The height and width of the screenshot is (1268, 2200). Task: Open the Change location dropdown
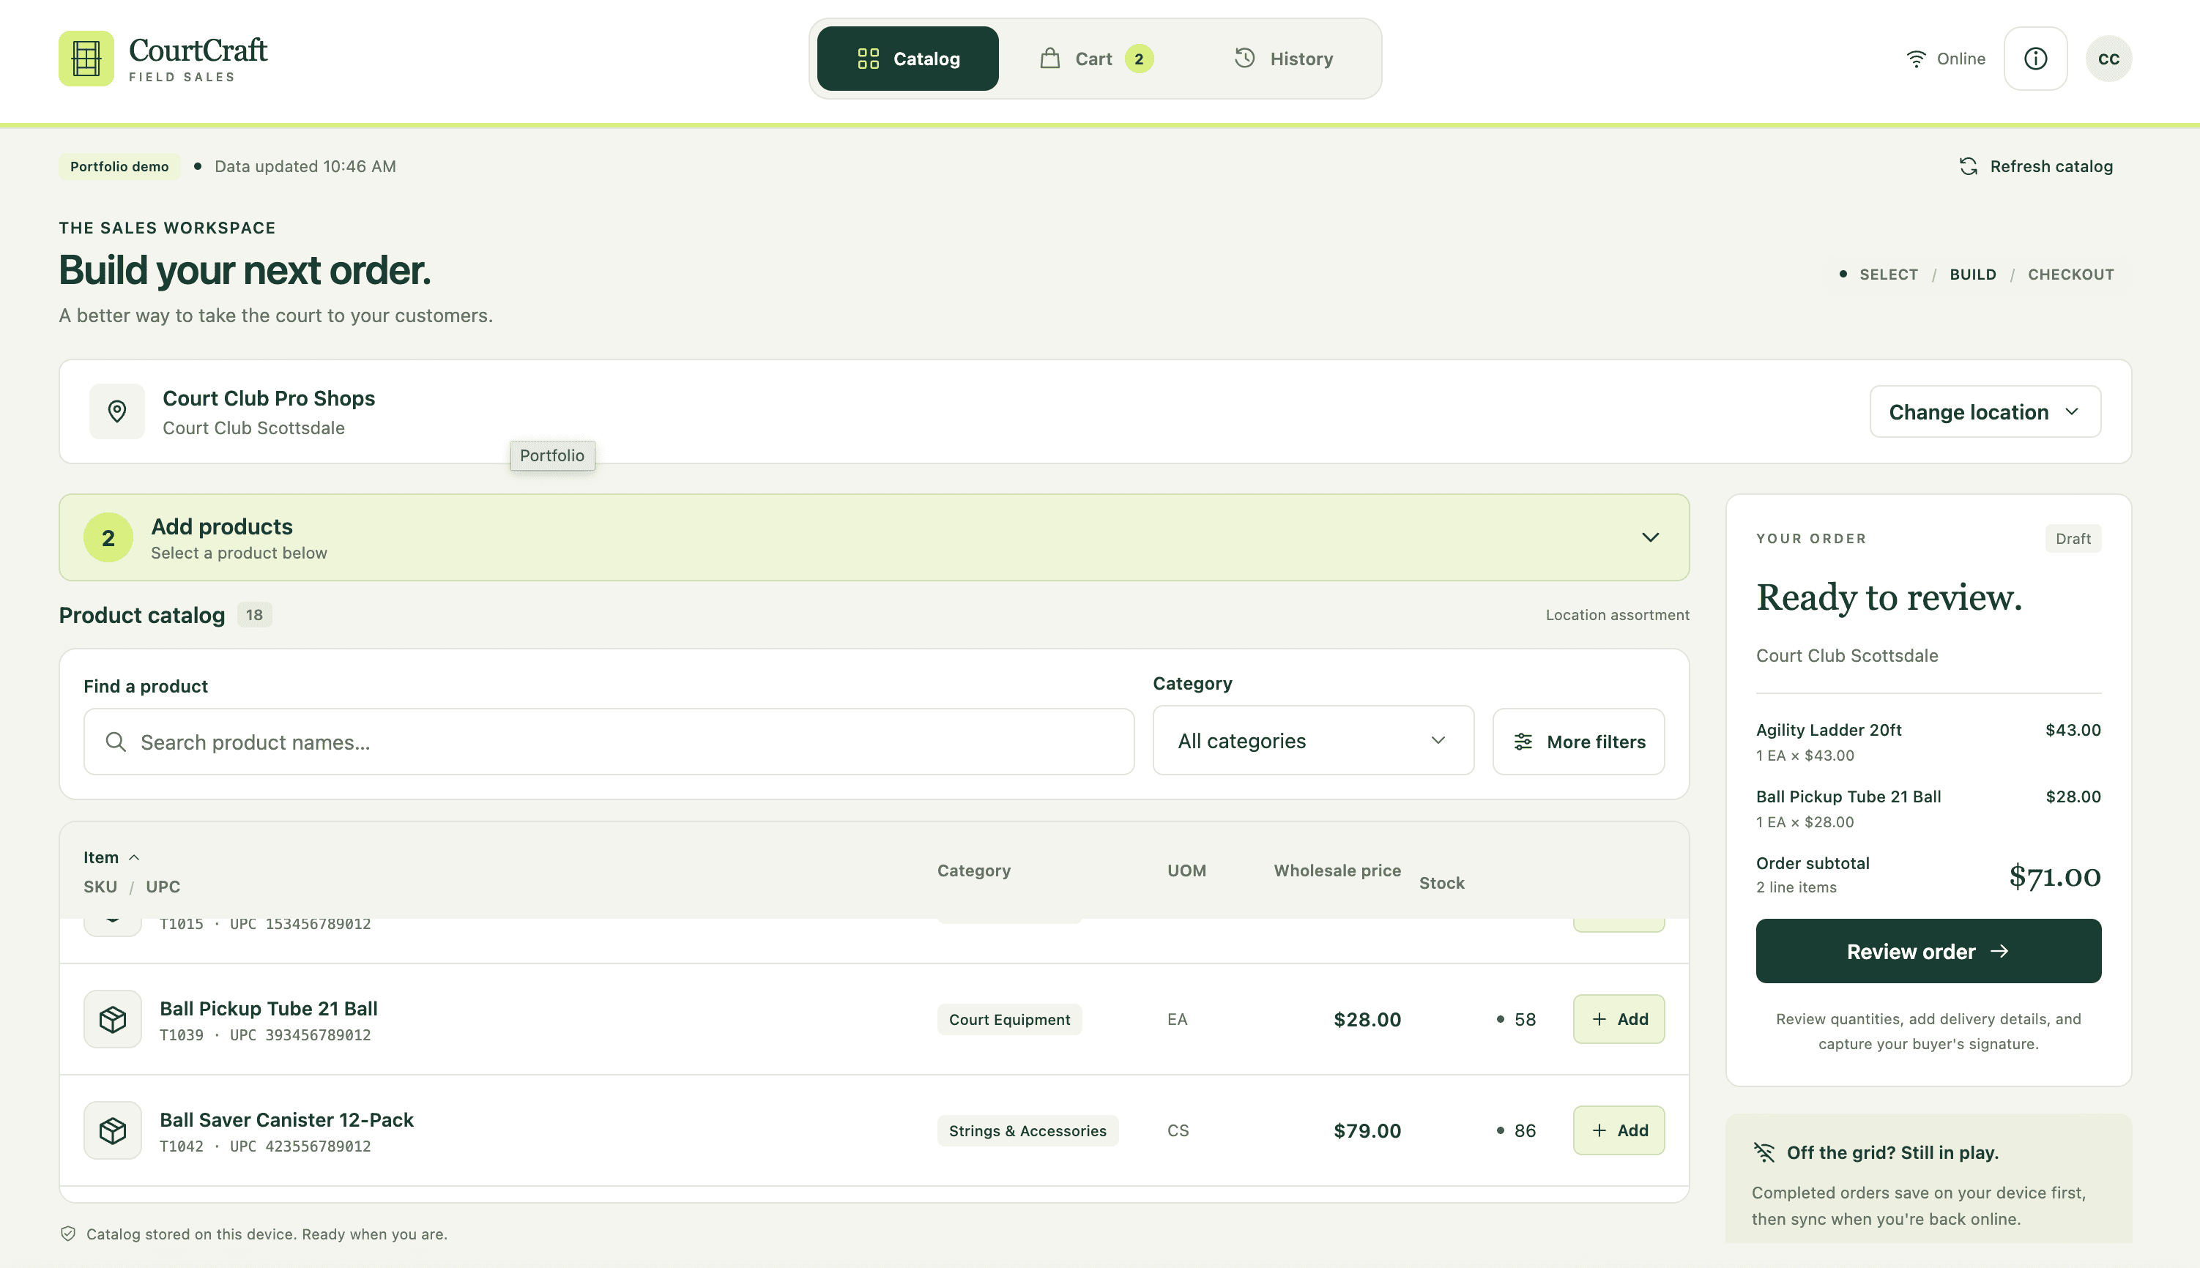pos(1985,411)
